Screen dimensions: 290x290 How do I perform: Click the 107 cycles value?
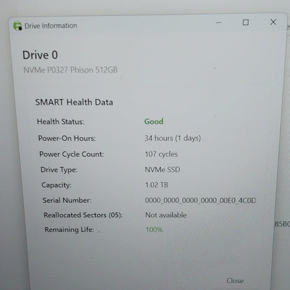[x=162, y=154]
